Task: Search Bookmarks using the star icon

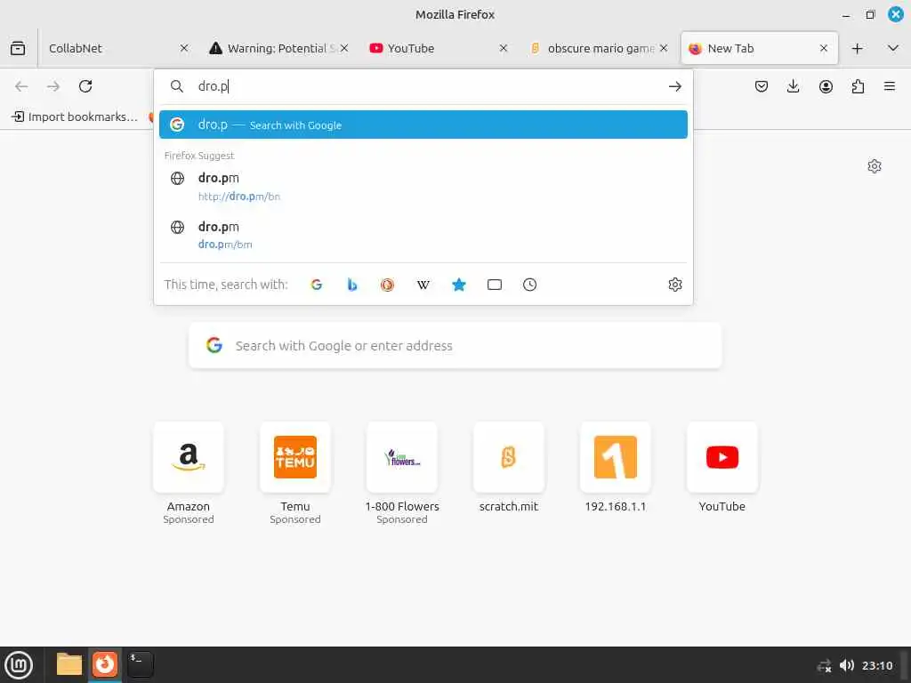Action: [x=459, y=285]
